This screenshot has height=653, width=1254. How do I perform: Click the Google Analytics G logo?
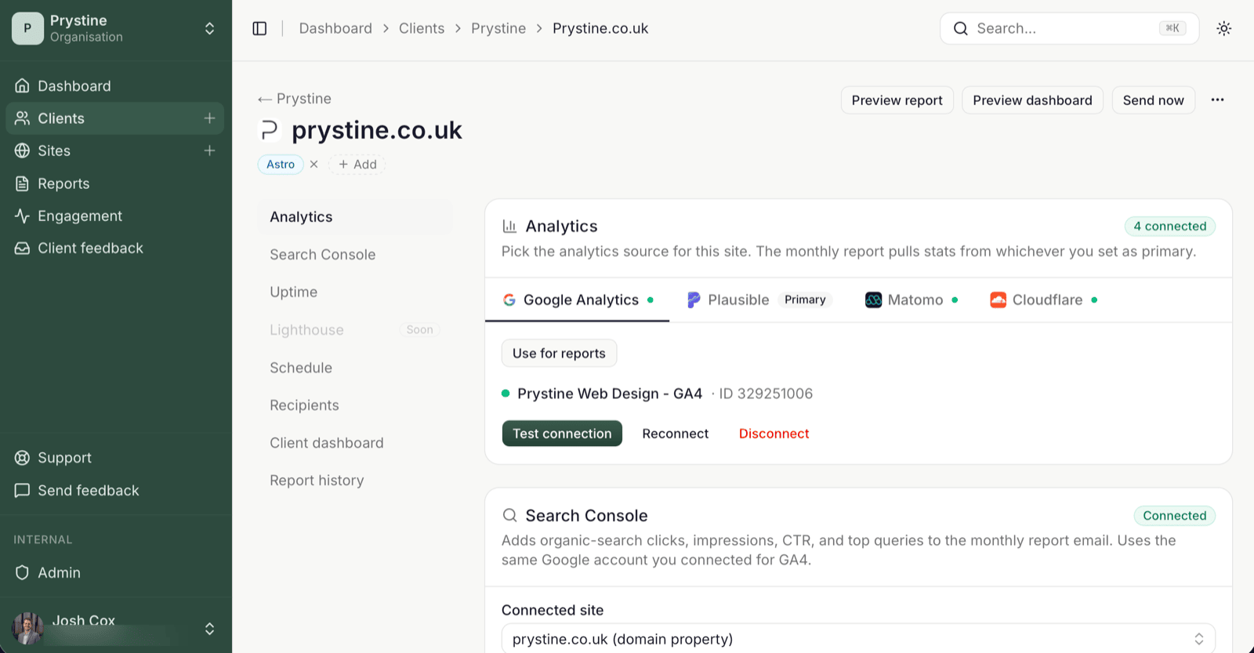point(509,300)
